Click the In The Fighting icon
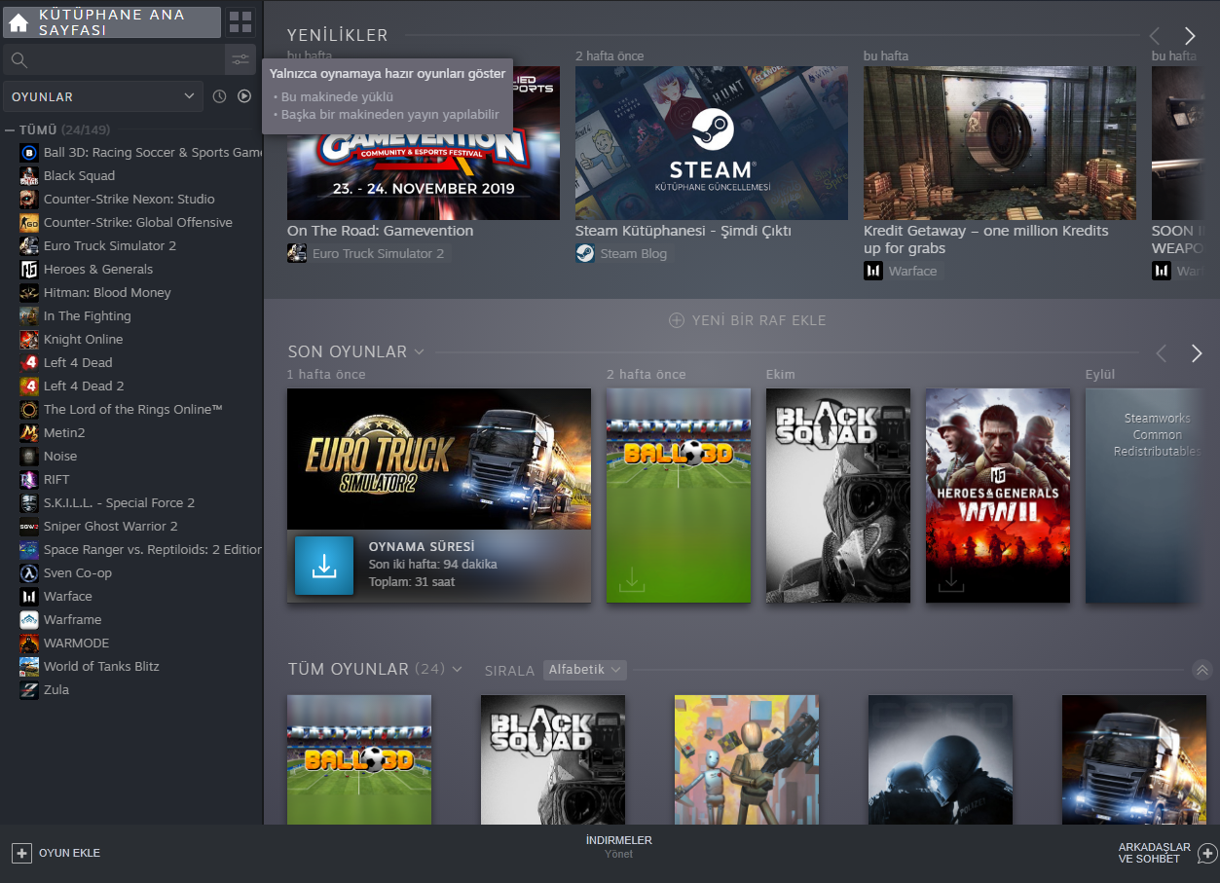1220x883 pixels. tap(29, 315)
